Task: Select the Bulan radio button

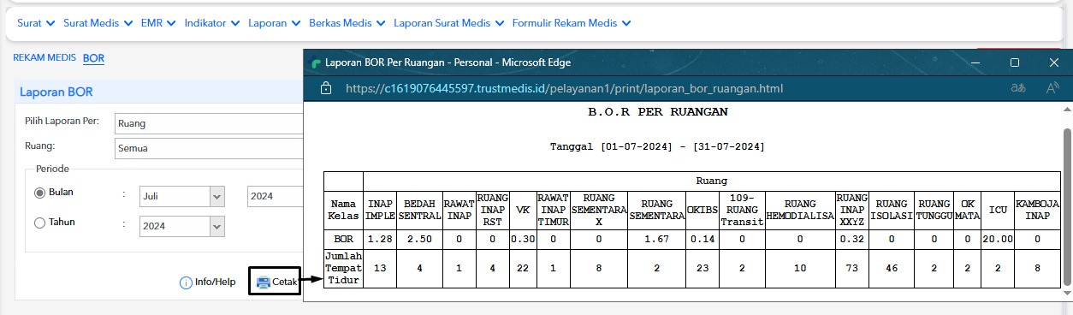Action: 39,193
